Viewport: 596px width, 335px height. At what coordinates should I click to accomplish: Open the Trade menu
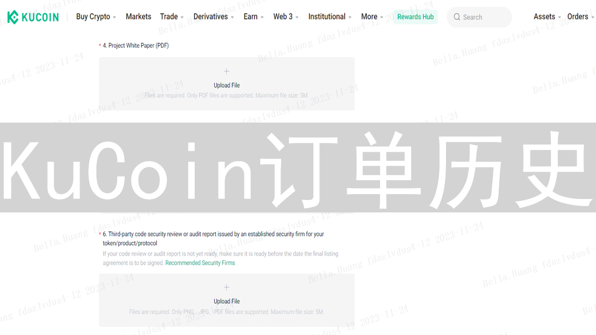coord(169,16)
